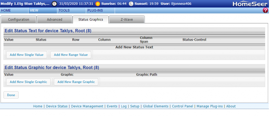Open help with the red question mark icon

(265, 10)
